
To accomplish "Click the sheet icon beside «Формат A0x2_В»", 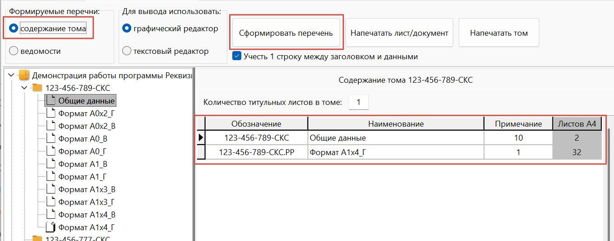I will click(50, 126).
